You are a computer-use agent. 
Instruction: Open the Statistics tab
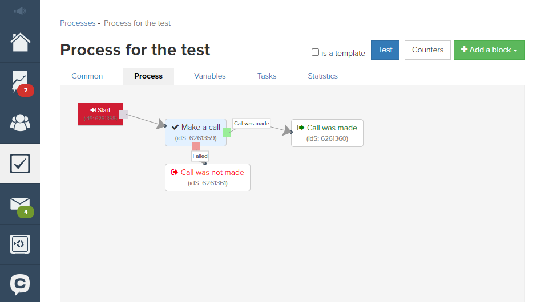(x=322, y=76)
